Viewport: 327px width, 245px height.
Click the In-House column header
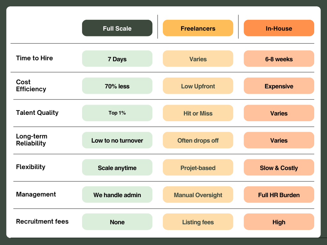click(x=279, y=28)
